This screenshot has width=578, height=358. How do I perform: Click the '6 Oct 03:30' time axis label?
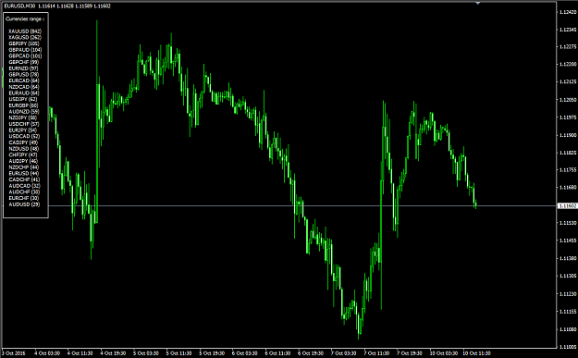click(x=245, y=353)
